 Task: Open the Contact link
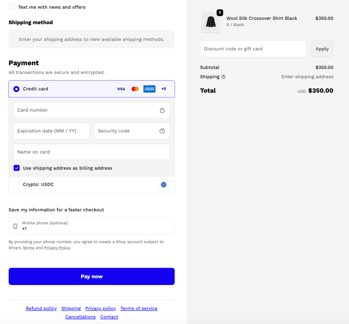coord(109,317)
